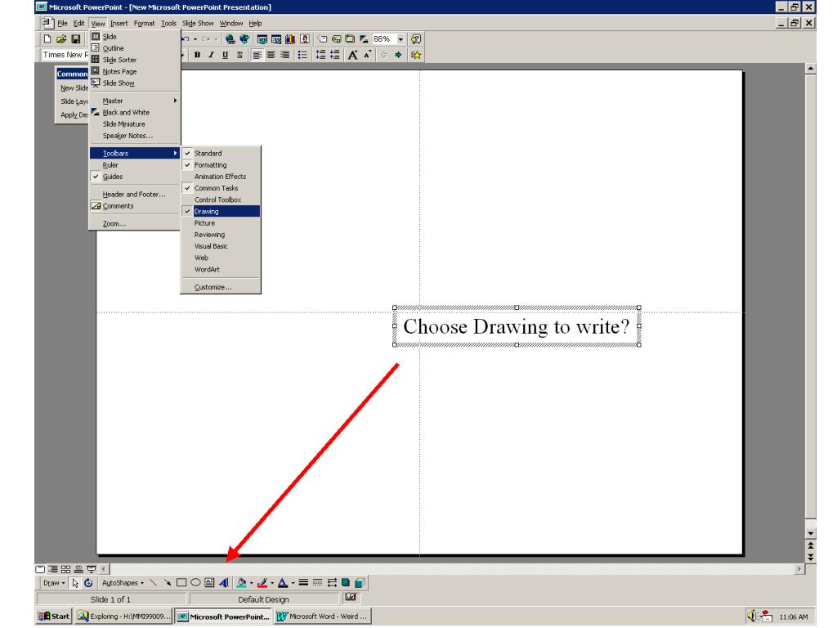Viewport: 837px width, 628px height.
Task: Open the AutoShapes dropdown
Action: pyautogui.click(x=123, y=583)
